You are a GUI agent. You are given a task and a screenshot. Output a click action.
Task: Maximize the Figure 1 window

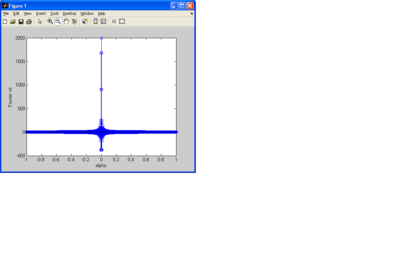tap(182, 6)
